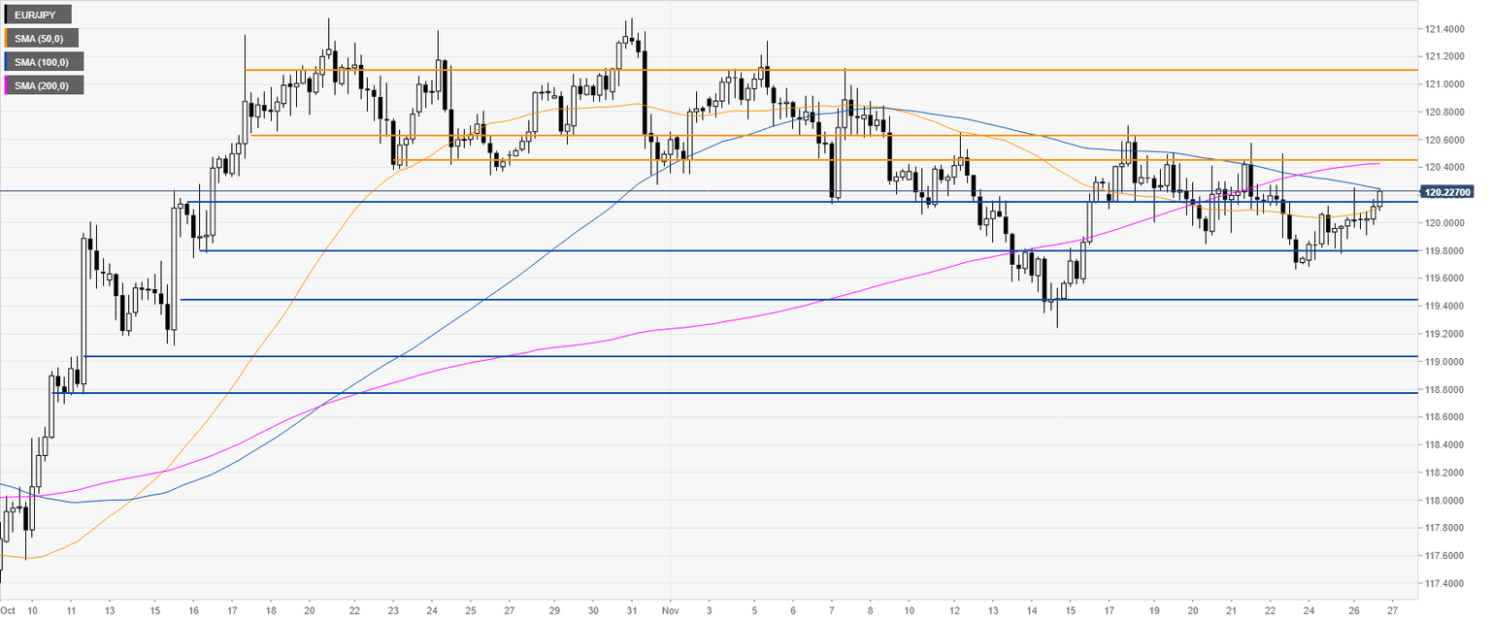The width and height of the screenshot is (1491, 622).
Task: Click the 120.4000 price axis label
Action: 1446,168
